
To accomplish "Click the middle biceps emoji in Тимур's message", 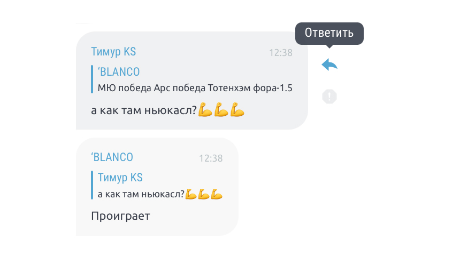I will coord(221,109).
